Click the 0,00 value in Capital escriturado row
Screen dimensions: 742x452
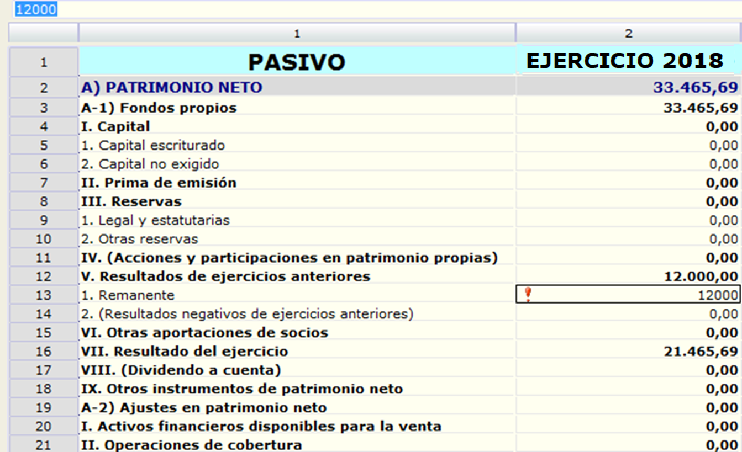coord(629,145)
